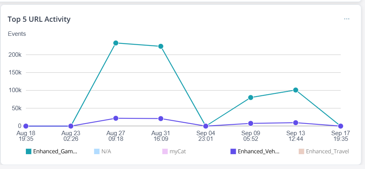Click the pink myCat legend square
The image size is (365, 169).
coord(164,152)
